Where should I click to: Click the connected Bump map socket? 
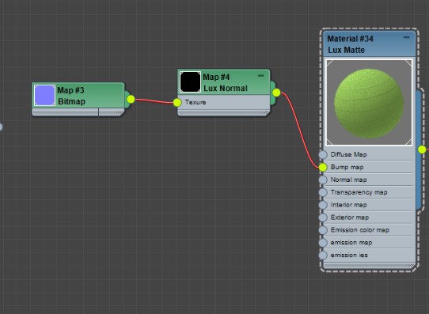click(323, 167)
